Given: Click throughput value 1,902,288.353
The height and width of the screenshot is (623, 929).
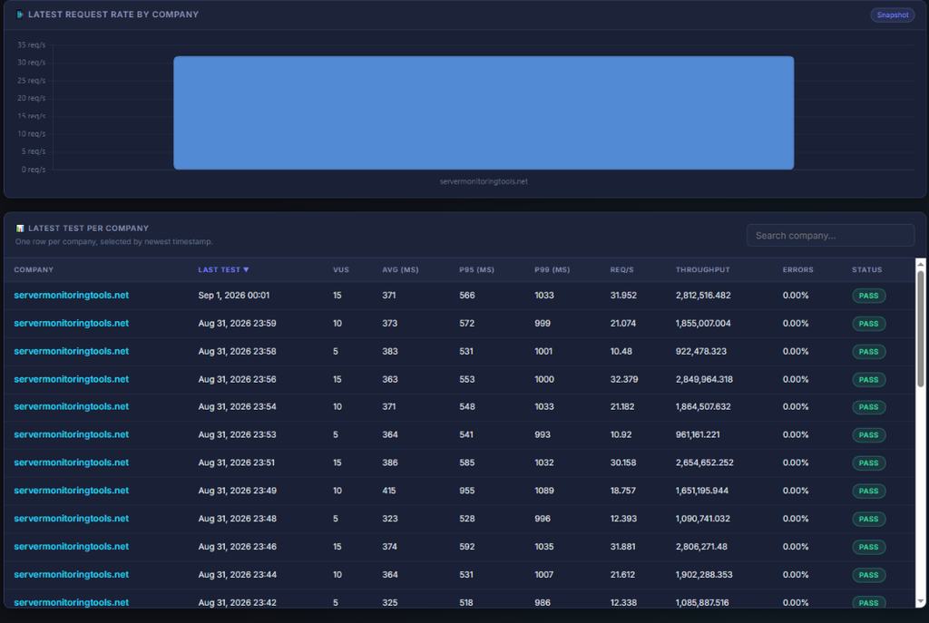Looking at the screenshot, I should [704, 574].
